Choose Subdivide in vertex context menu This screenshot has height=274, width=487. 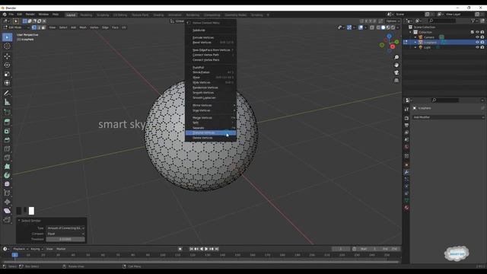point(211,30)
